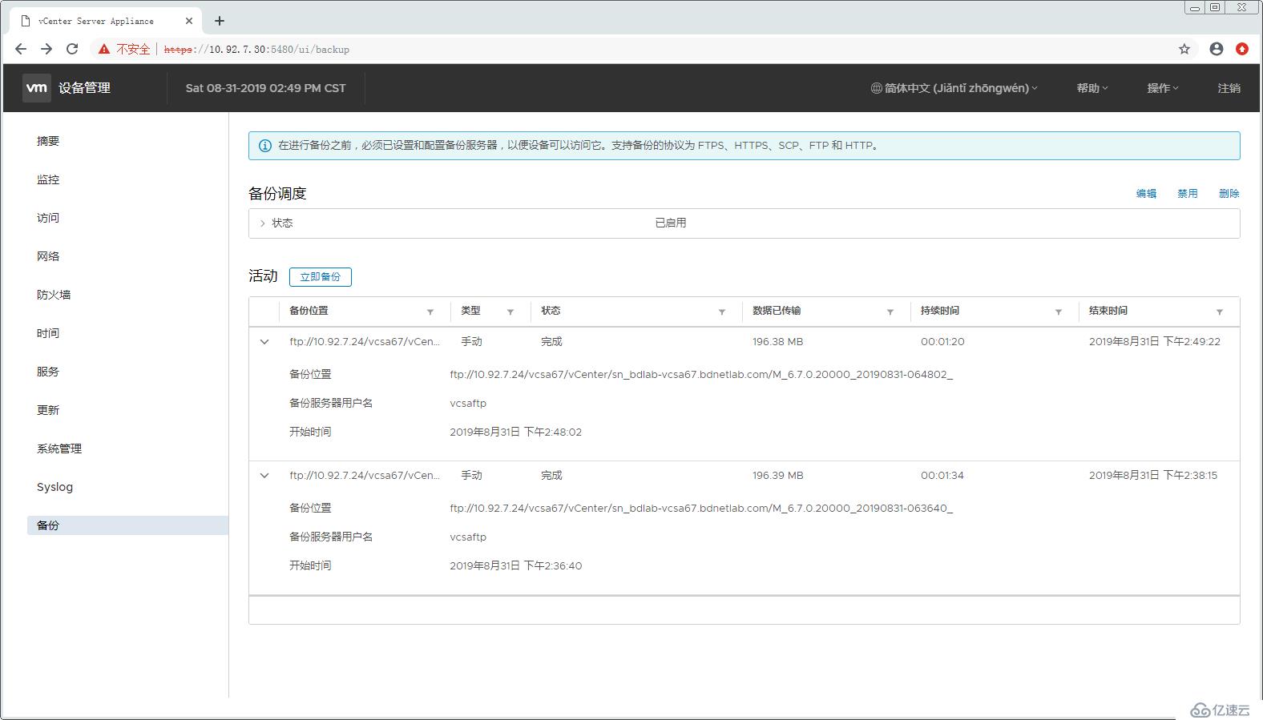Image resolution: width=1263 pixels, height=720 pixels.
Task: Click the browser address bar URL
Action: point(256,50)
